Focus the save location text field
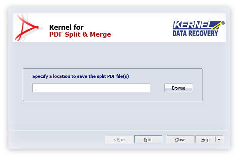Viewport: 238px width, 156px height. [92, 88]
